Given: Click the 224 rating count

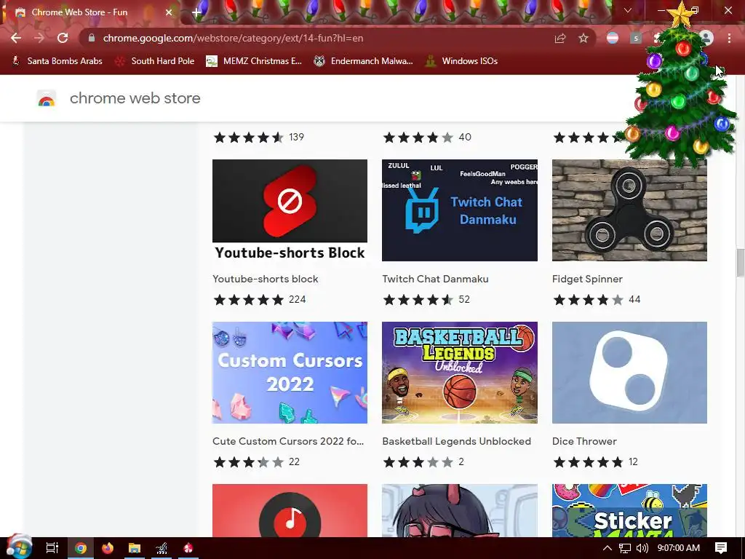Looking at the screenshot, I should point(297,299).
